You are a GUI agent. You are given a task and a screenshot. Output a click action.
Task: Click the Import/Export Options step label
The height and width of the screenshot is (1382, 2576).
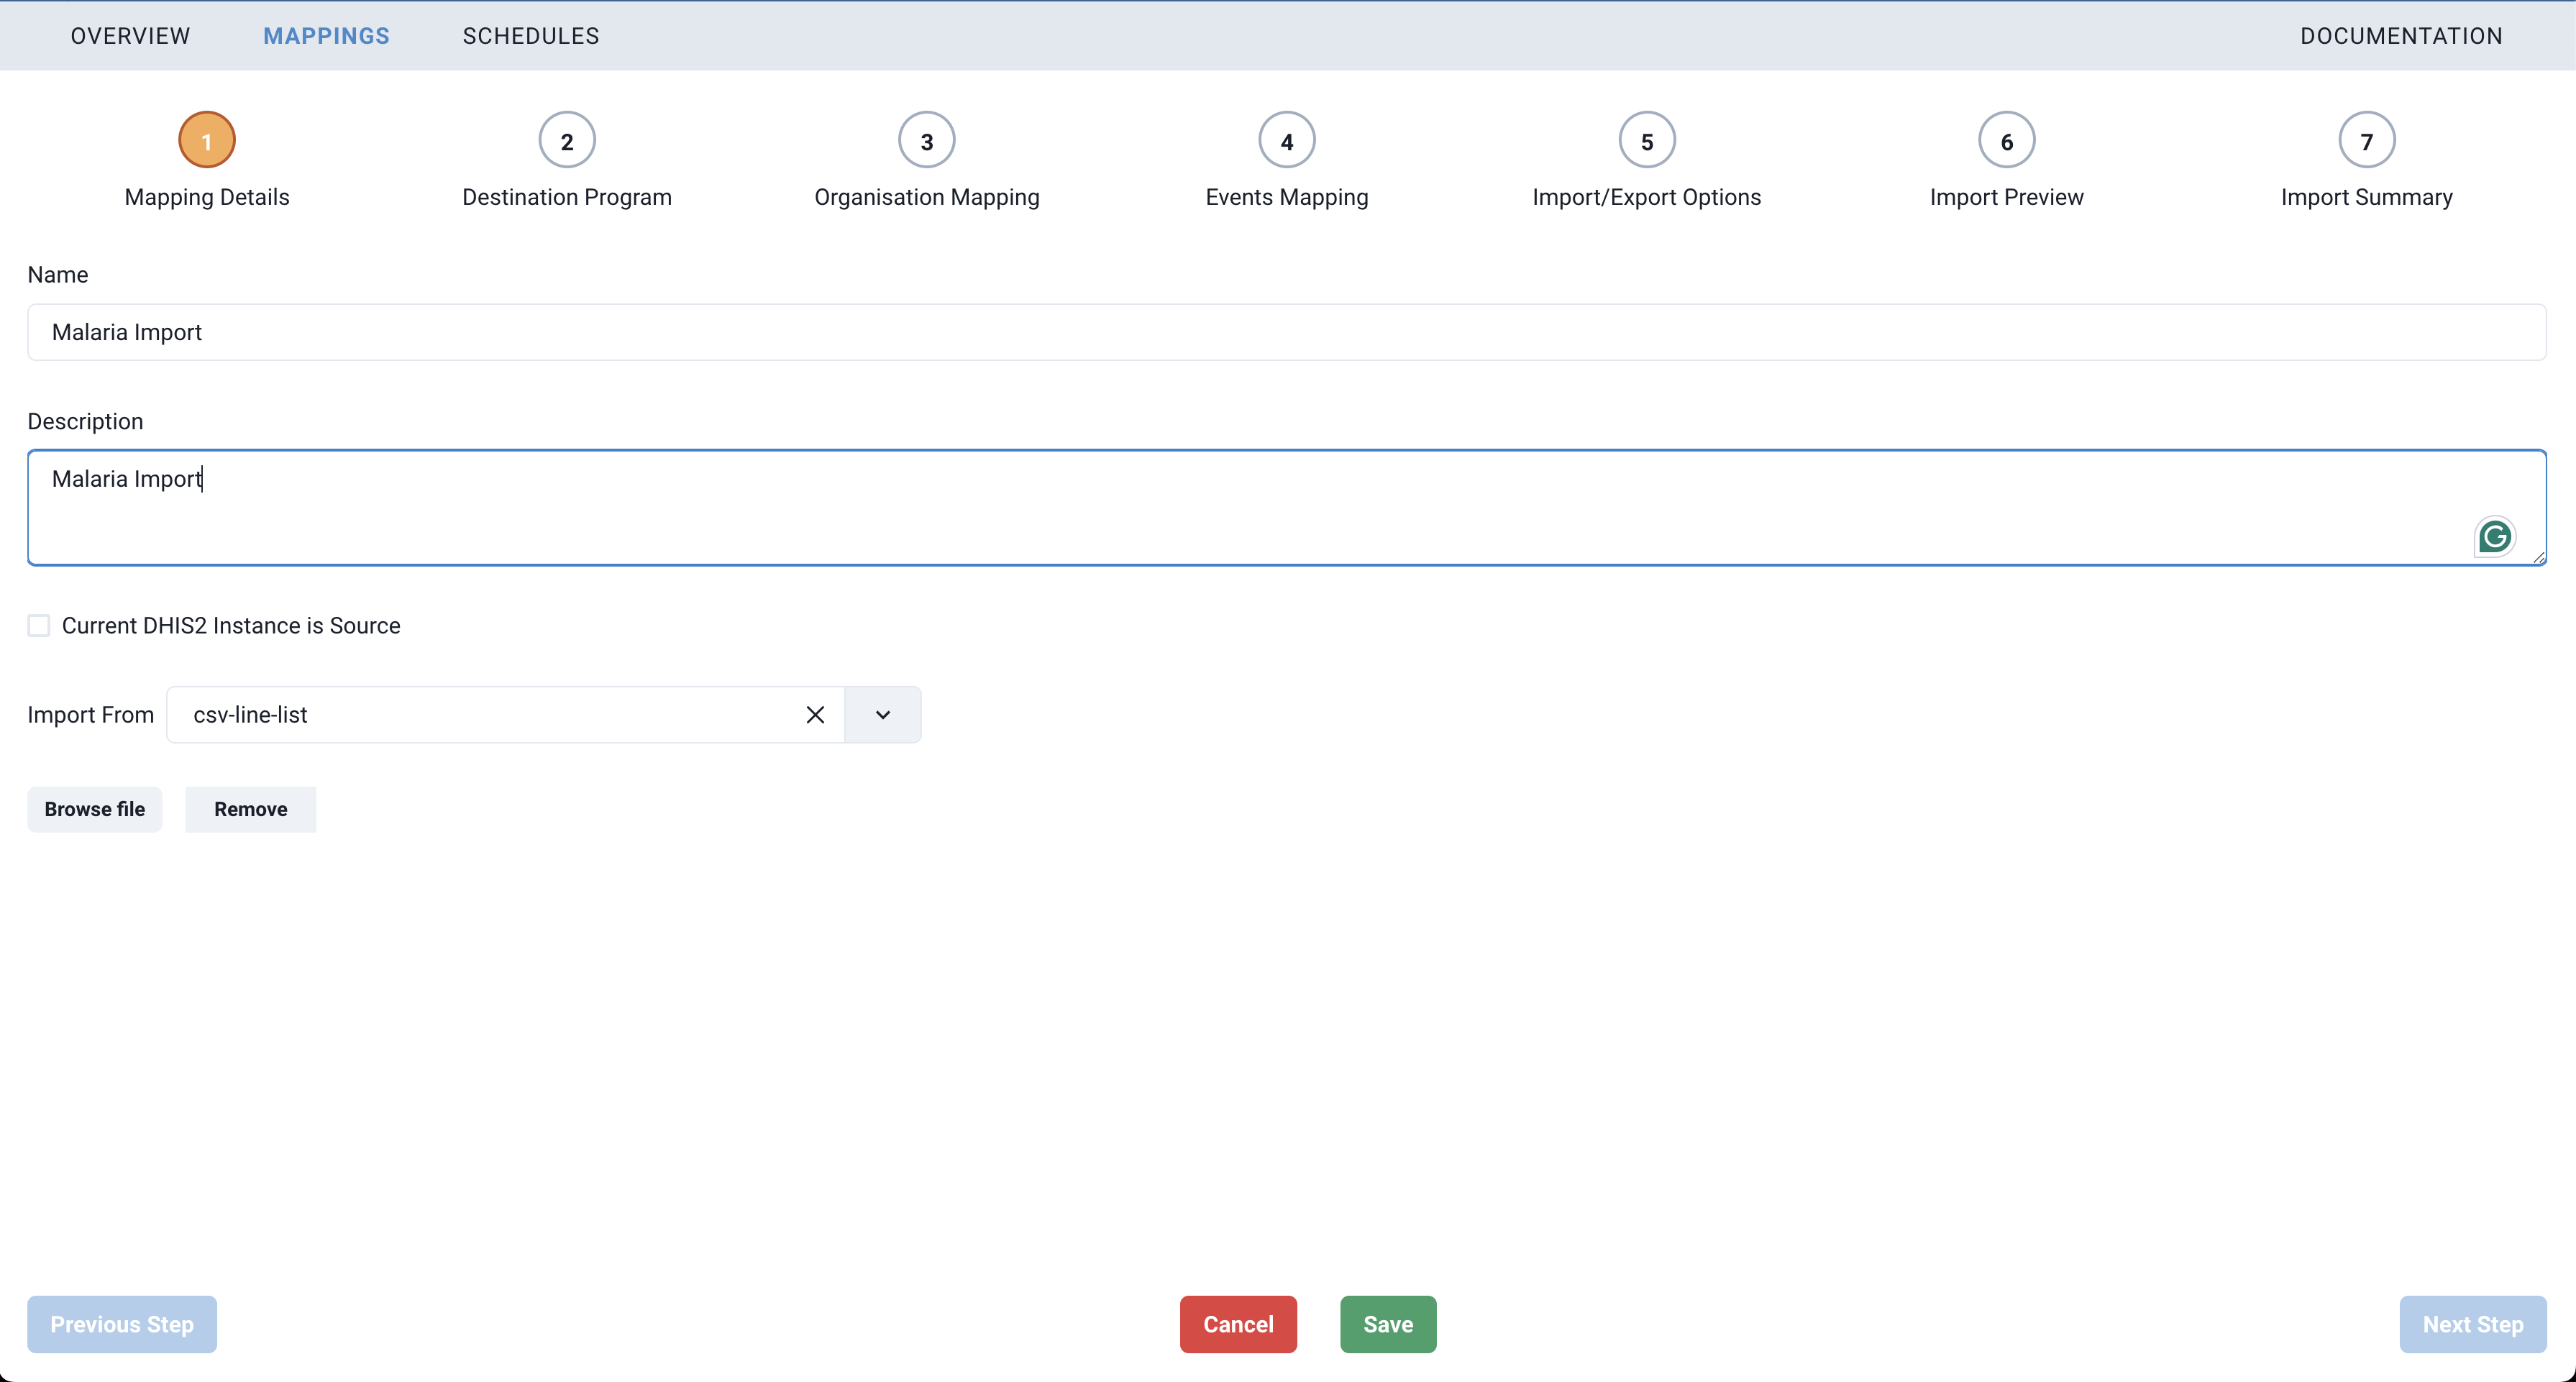(x=1647, y=197)
